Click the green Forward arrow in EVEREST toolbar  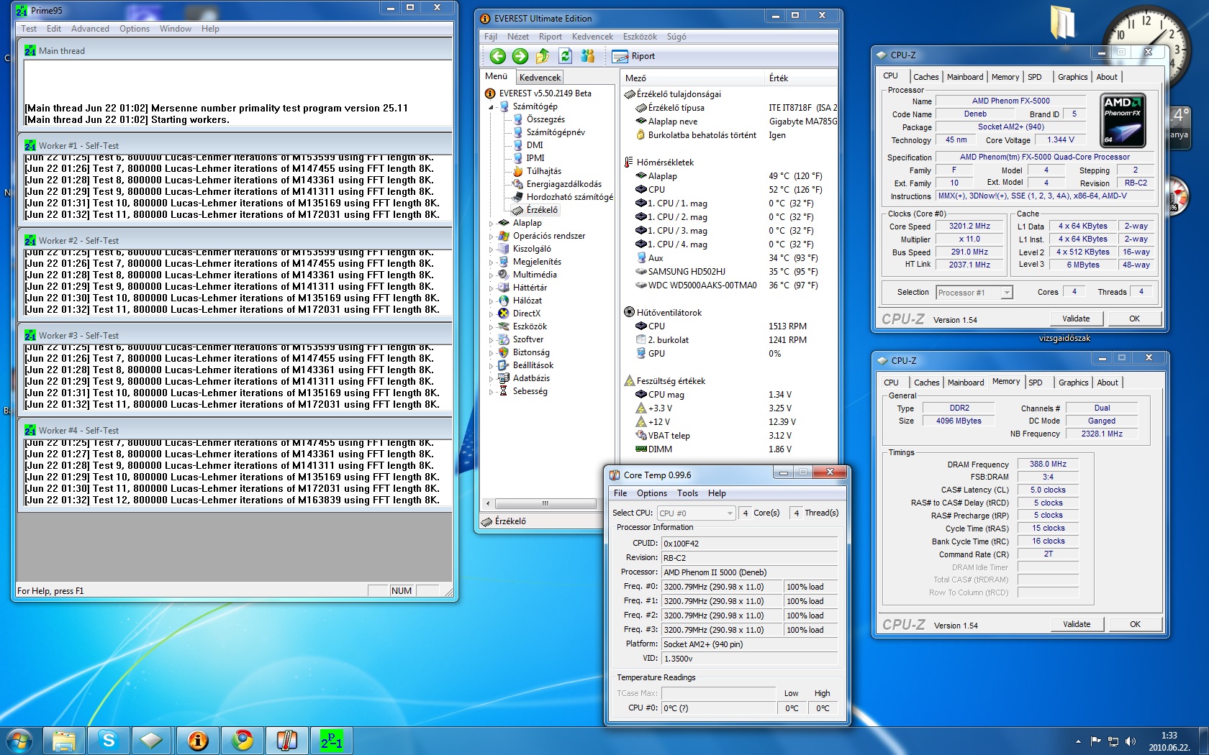click(x=520, y=56)
